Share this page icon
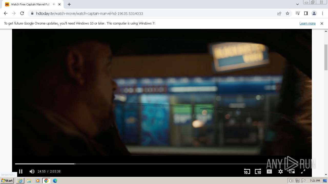This screenshot has height=184, width=328. pos(279,14)
